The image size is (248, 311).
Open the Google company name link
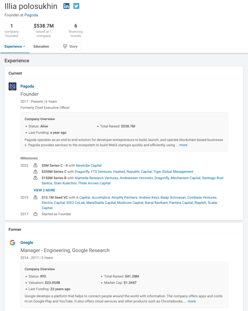(x=27, y=242)
